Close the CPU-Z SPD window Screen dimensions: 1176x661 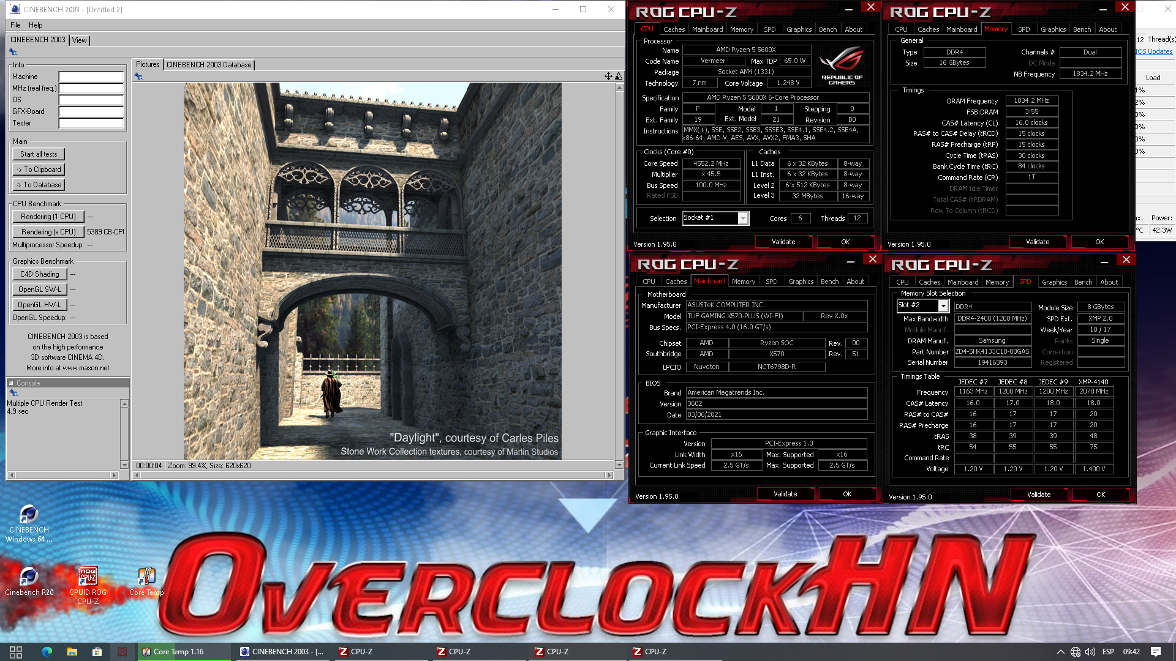click(x=1126, y=260)
